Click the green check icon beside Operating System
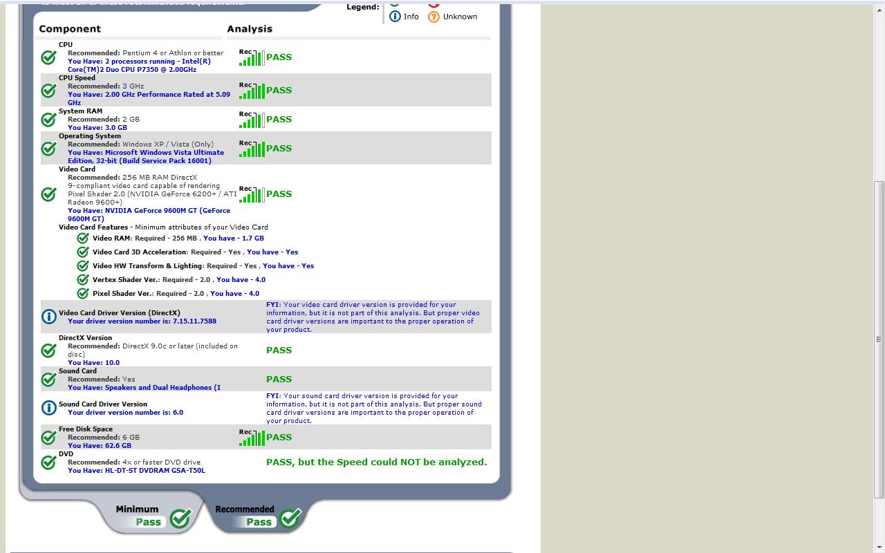 click(x=48, y=149)
